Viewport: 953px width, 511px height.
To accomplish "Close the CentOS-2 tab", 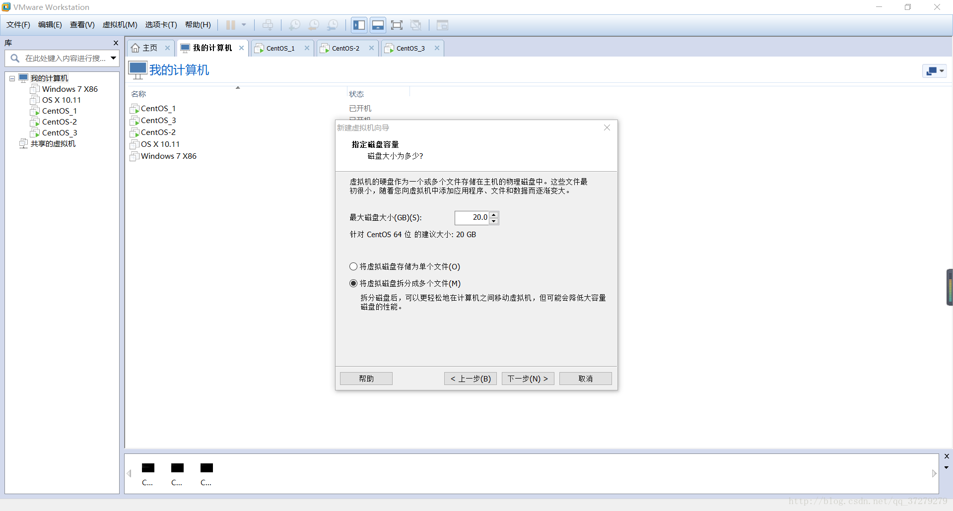I will click(x=372, y=48).
